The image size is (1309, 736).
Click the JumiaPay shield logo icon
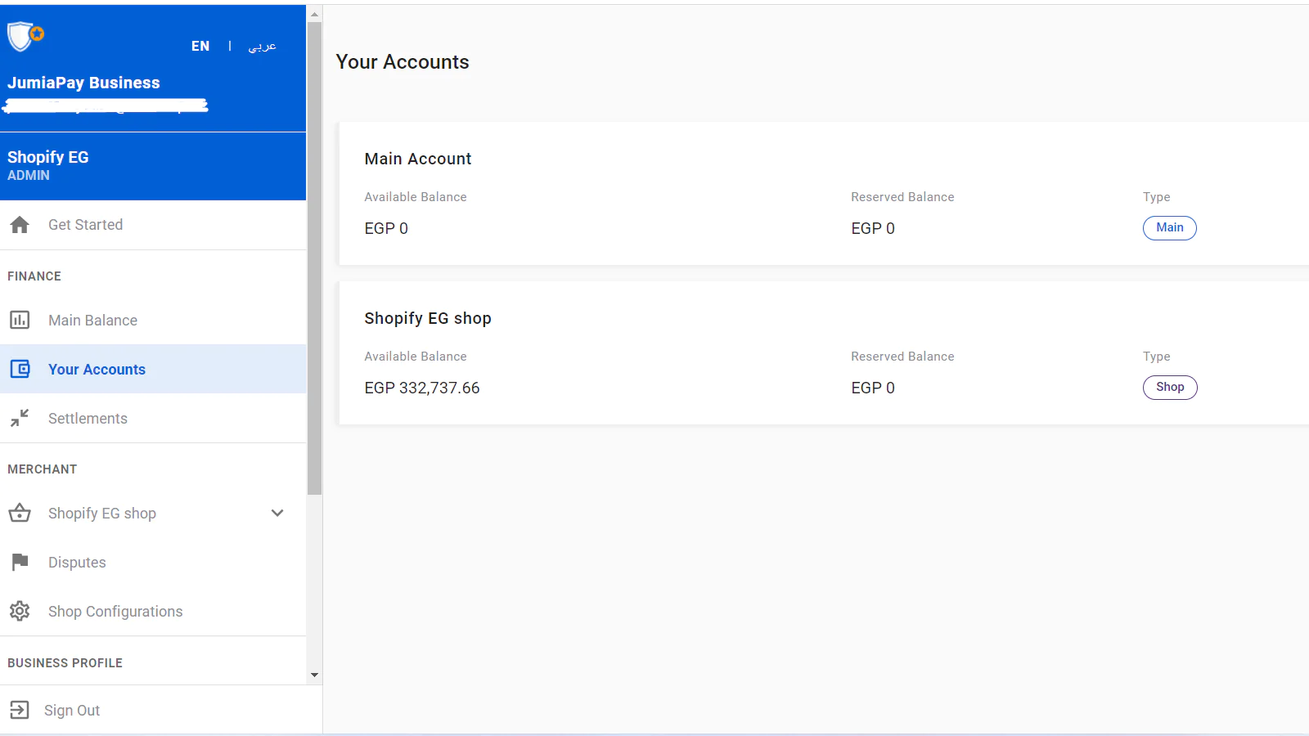pyautogui.click(x=25, y=36)
